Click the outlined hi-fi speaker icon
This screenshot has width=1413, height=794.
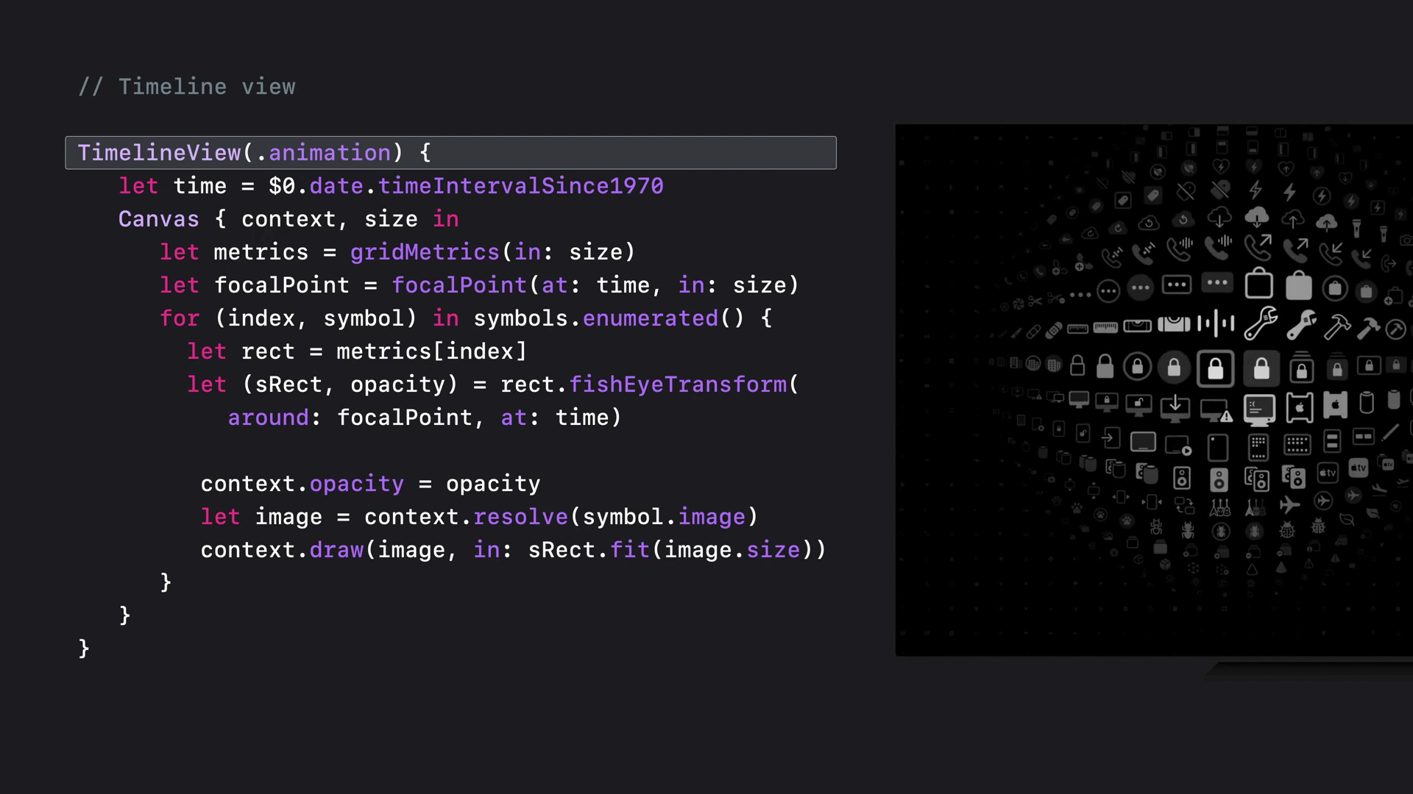point(1182,478)
